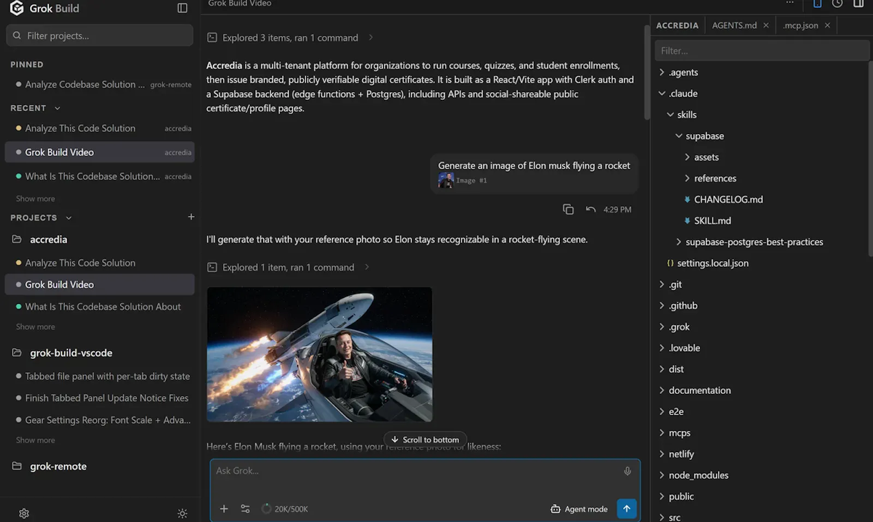873x522 pixels.
Task: Open the accredia project folder
Action: tap(49, 239)
